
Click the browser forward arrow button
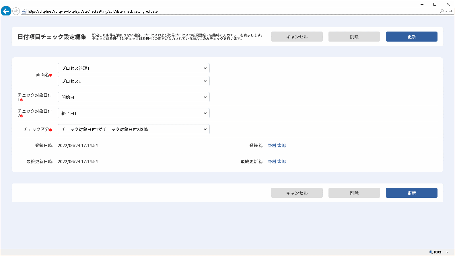coord(16,11)
